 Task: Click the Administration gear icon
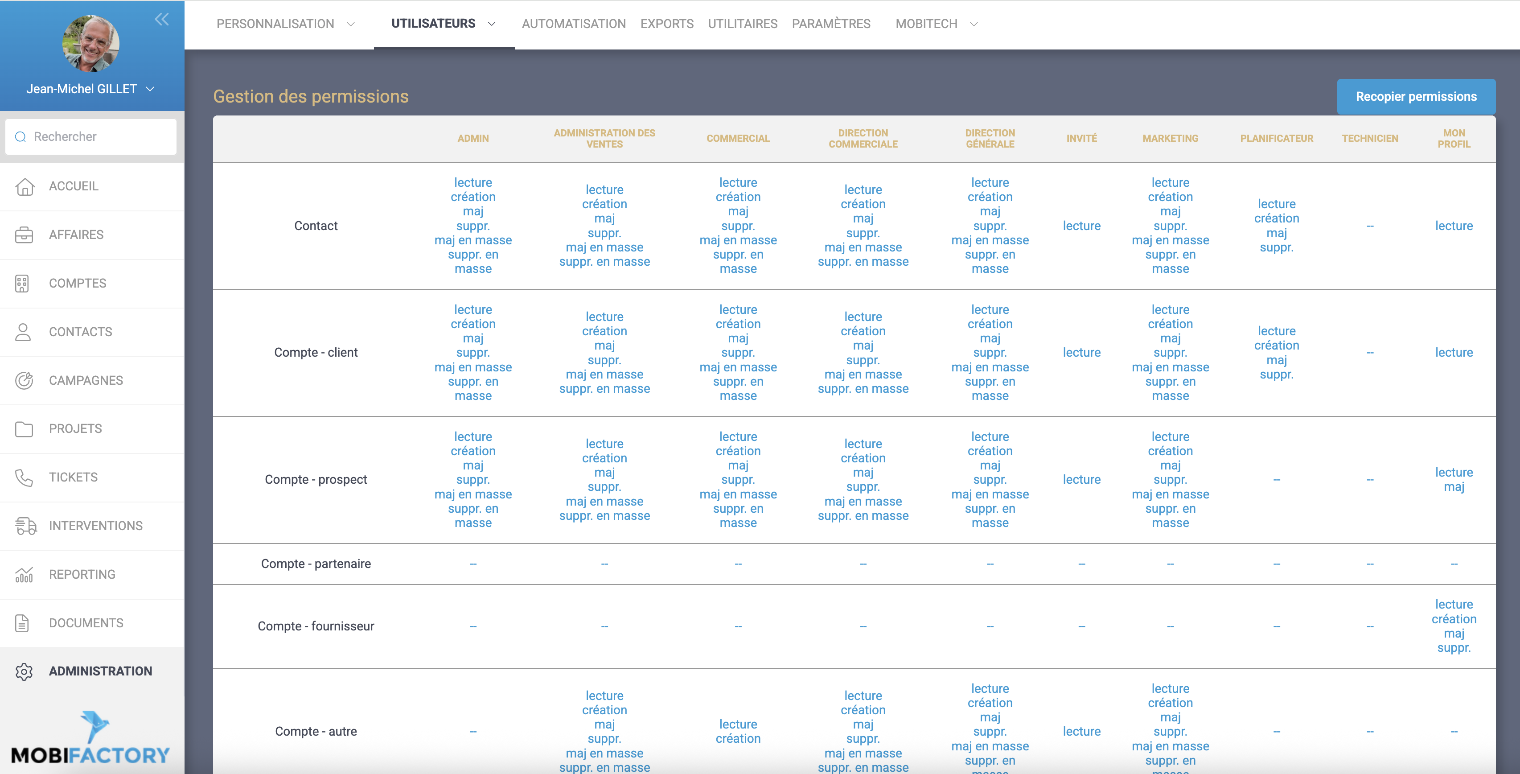click(24, 671)
